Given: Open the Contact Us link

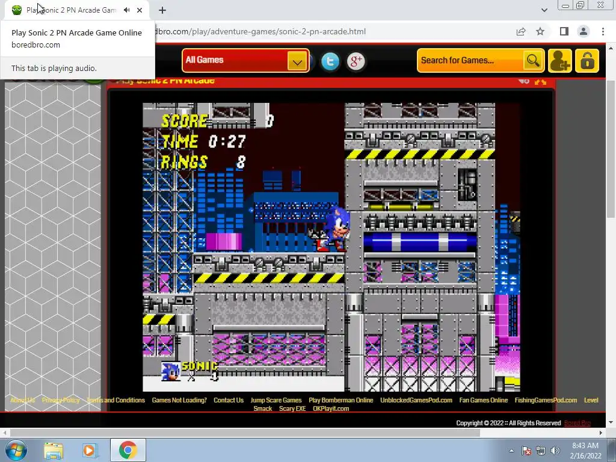Looking at the screenshot, I should (229, 400).
